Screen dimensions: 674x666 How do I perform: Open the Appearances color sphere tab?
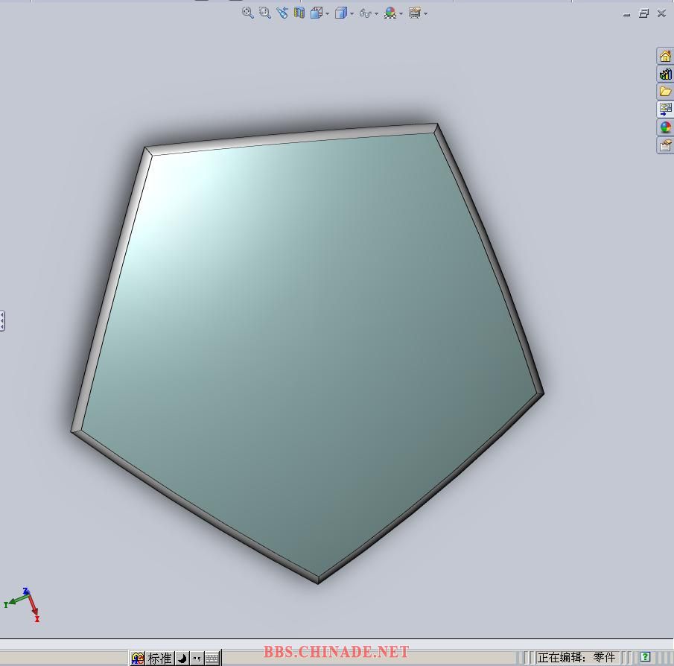[x=665, y=127]
